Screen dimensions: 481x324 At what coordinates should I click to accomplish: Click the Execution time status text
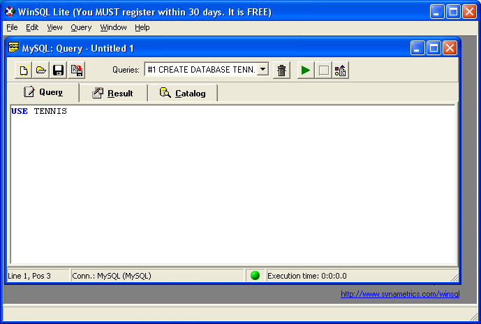point(307,276)
